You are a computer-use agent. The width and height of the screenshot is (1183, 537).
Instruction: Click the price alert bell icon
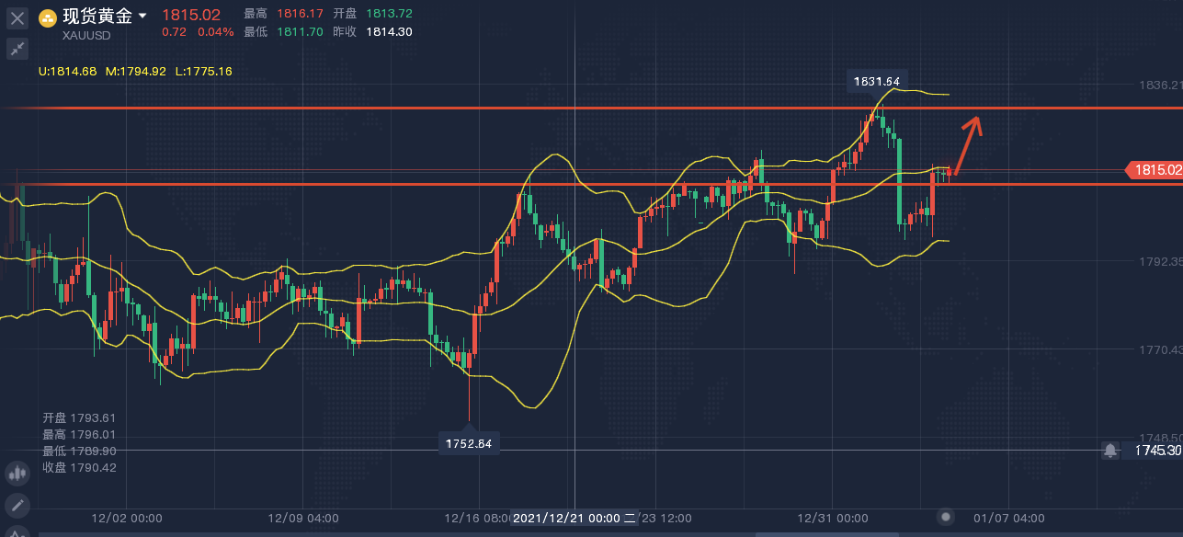1110,450
